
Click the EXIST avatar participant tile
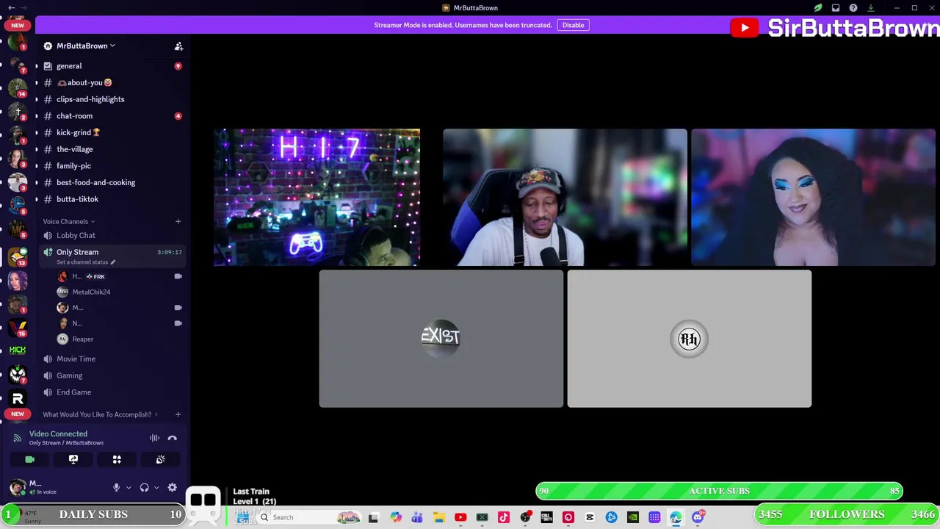441,339
